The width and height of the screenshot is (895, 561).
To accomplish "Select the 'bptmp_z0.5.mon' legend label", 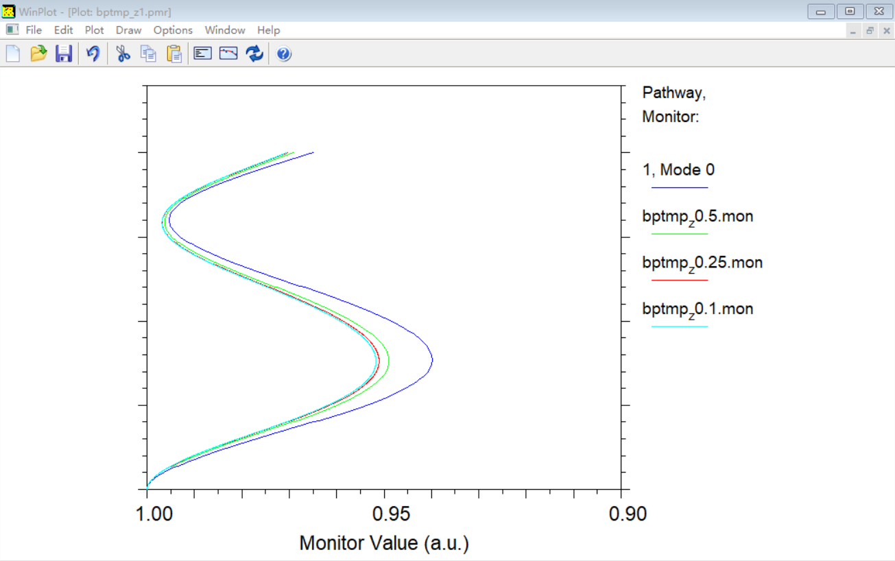I will [x=697, y=217].
